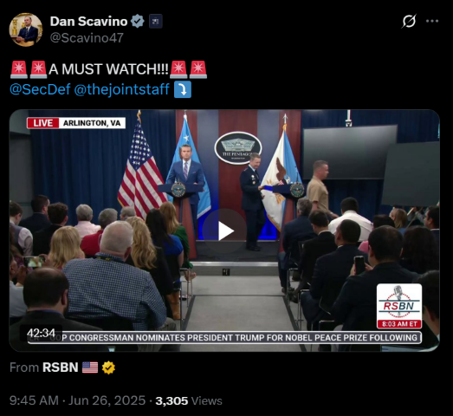The height and width of the screenshot is (416, 453).
Task: Click the news ticker about Nobel Peace Prize
Action: (x=224, y=338)
